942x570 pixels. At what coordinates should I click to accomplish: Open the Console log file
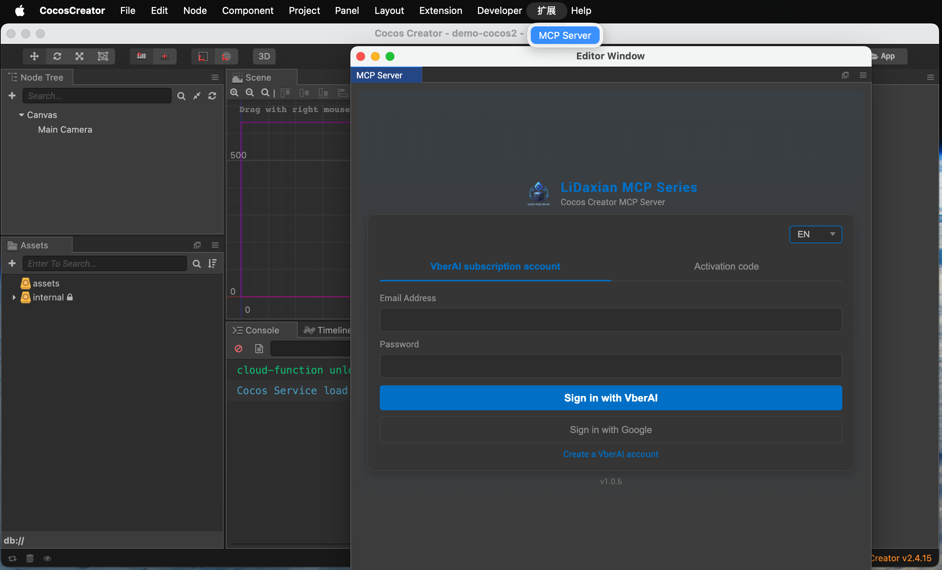(x=259, y=348)
